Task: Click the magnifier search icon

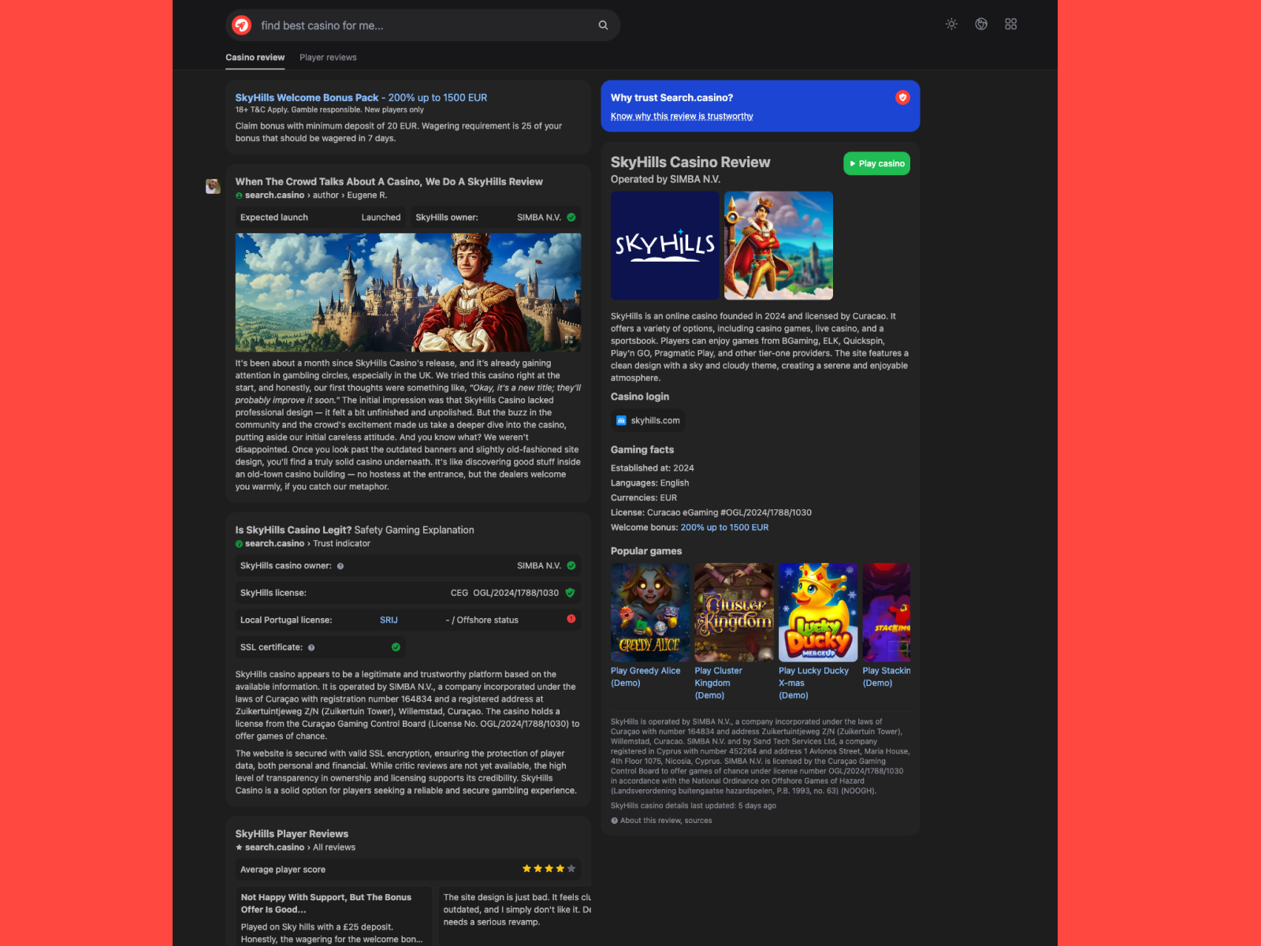Action: [x=603, y=25]
